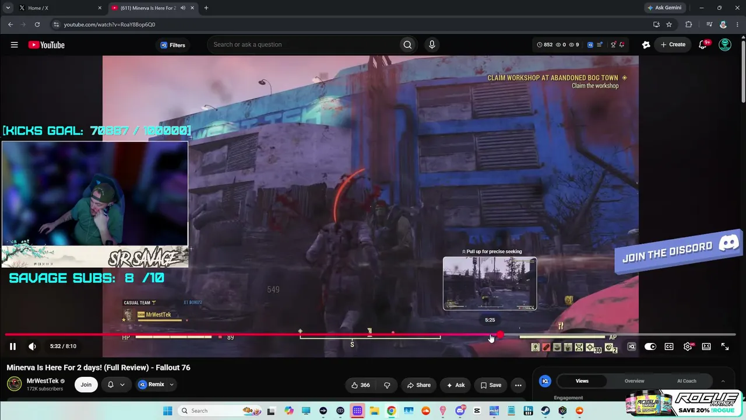Open the more actions ellipsis menu
The height and width of the screenshot is (420, 746).
coord(518,385)
